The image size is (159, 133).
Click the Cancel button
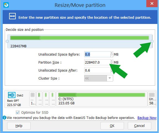tap(139, 126)
